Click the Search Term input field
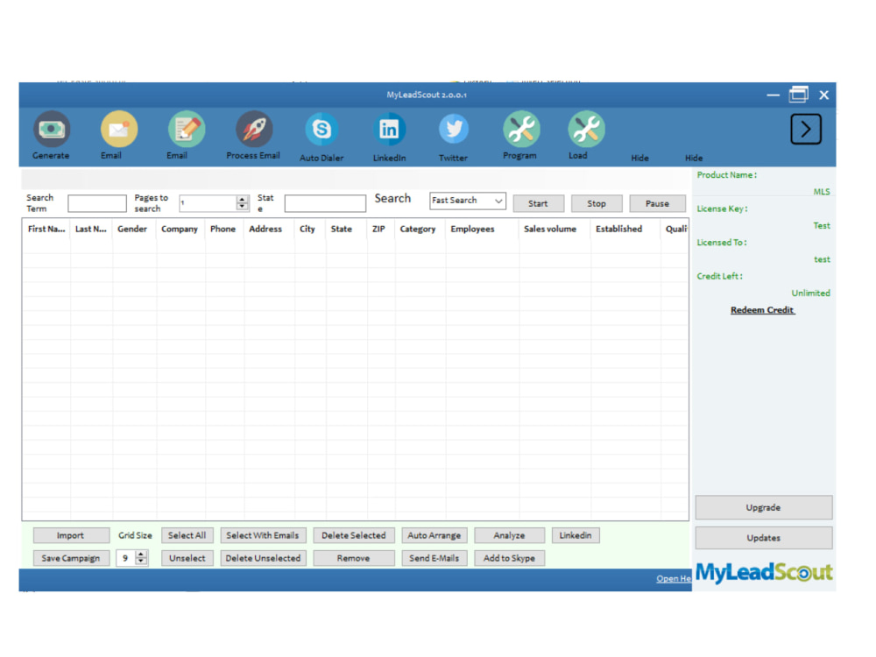This screenshot has height=657, width=876. click(x=97, y=203)
